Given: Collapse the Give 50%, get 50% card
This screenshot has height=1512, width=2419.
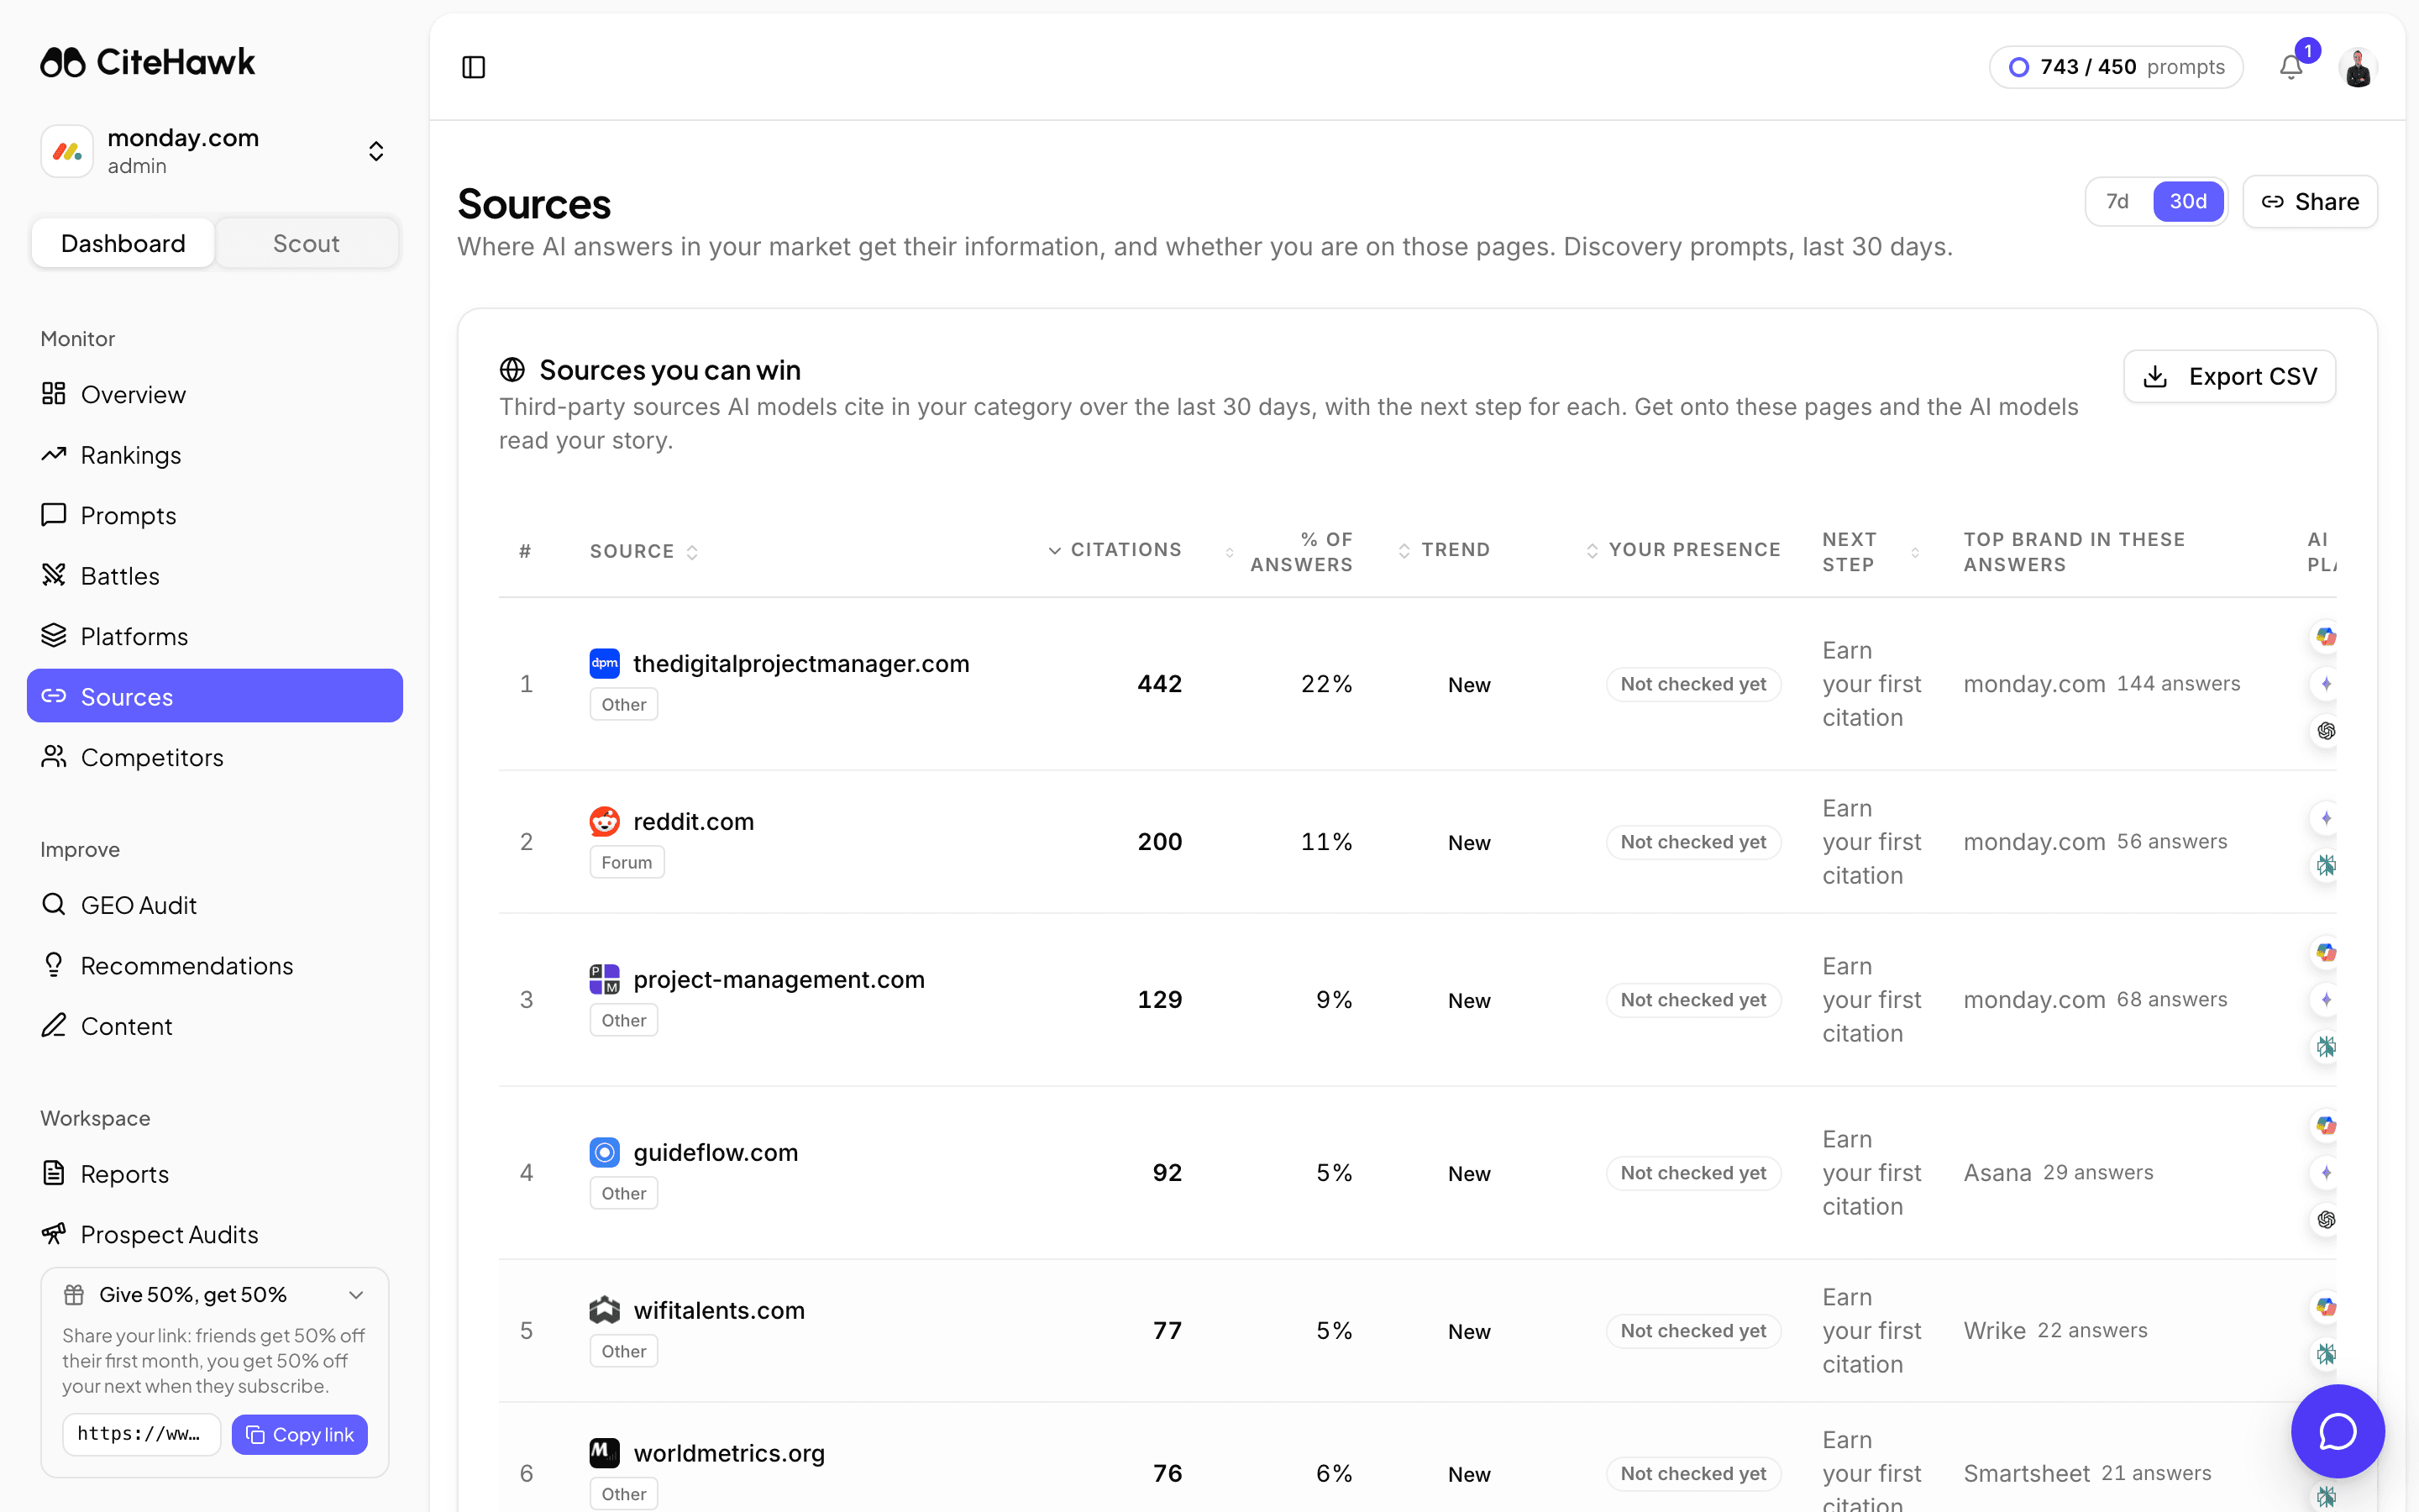Looking at the screenshot, I should pyautogui.click(x=356, y=1295).
